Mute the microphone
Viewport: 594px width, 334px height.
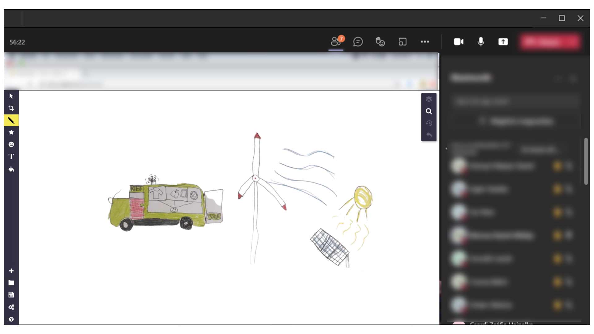coord(480,42)
